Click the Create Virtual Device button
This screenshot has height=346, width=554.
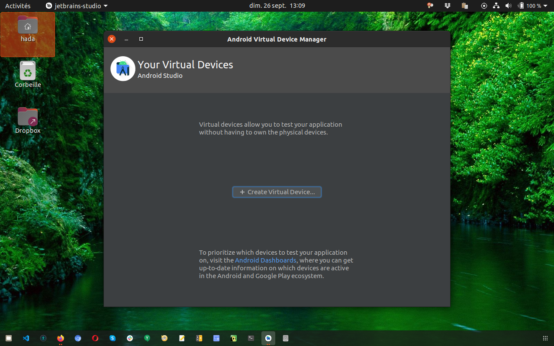(277, 192)
